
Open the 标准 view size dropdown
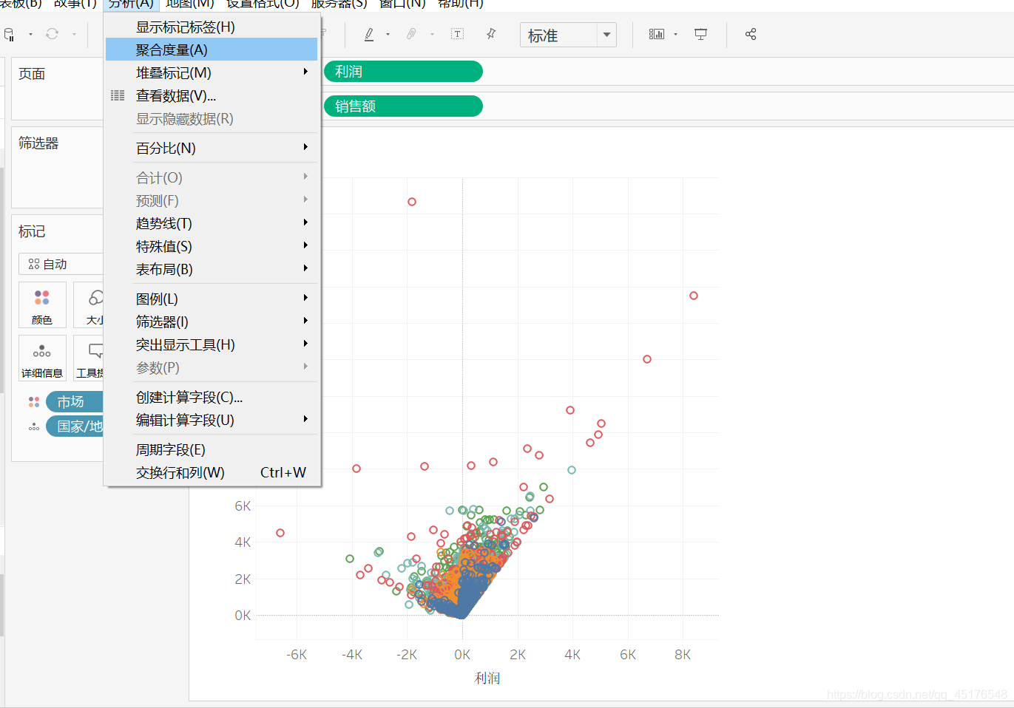coord(568,35)
